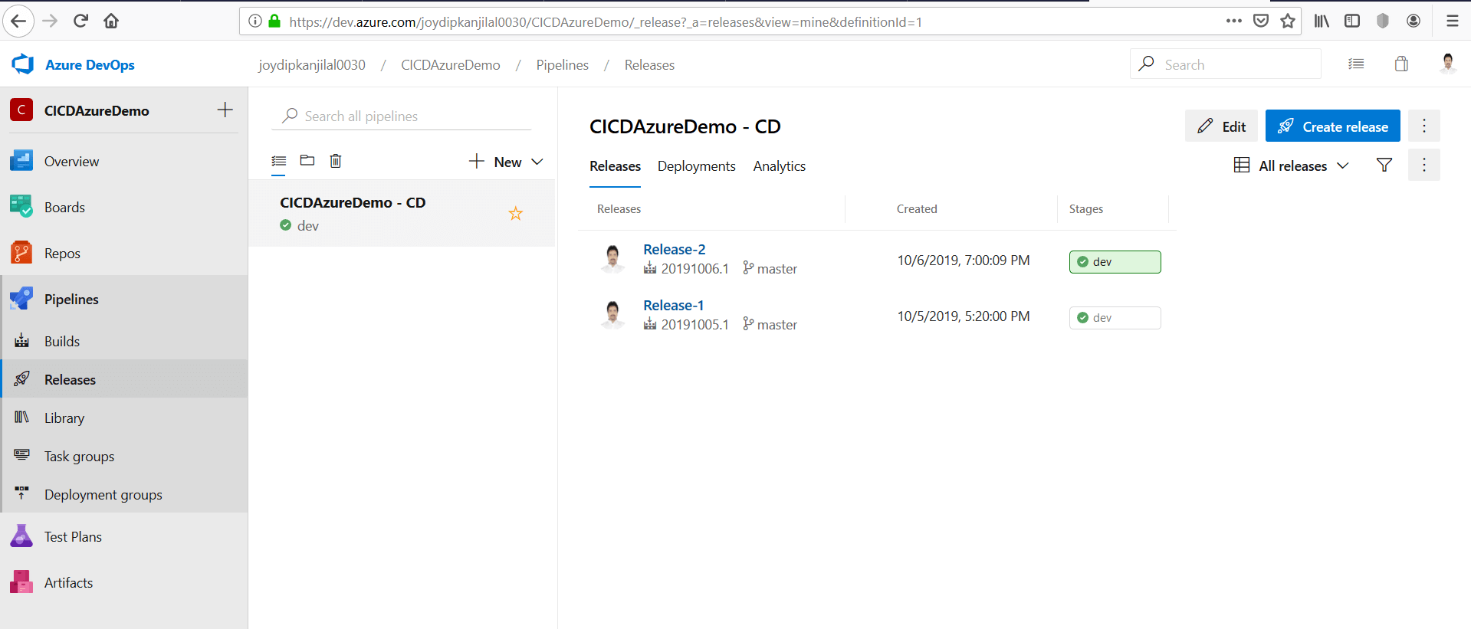Open Repos in the sidebar

coord(124,253)
